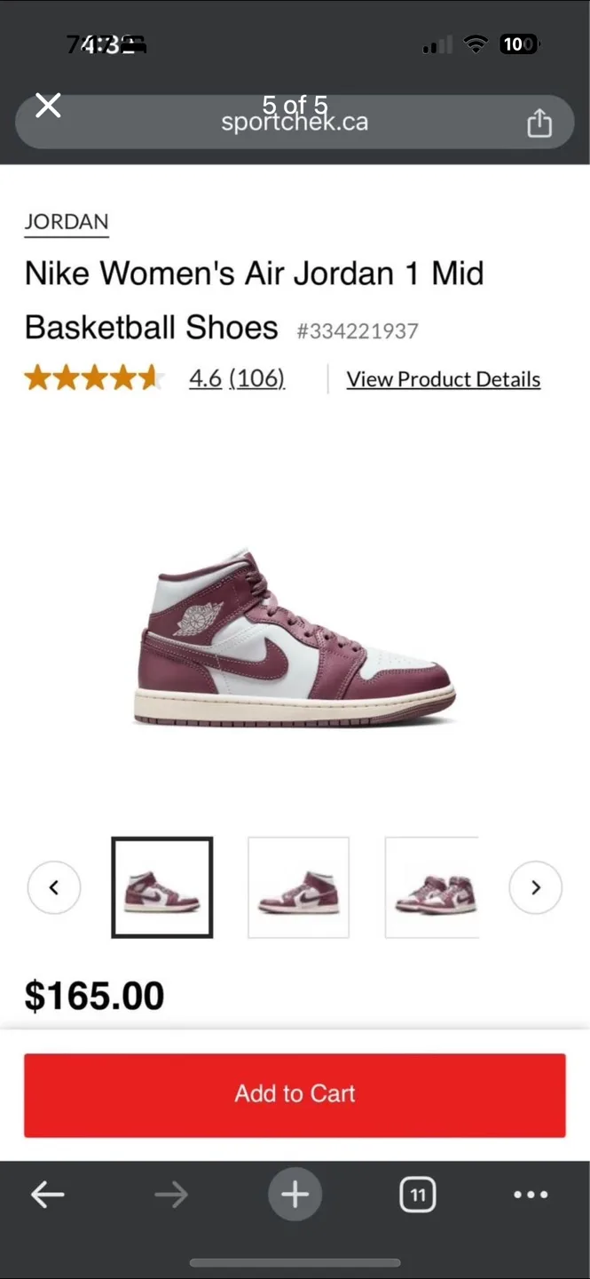Open the tab switcher showing 11 tabs
590x1279 pixels.
click(x=417, y=1194)
